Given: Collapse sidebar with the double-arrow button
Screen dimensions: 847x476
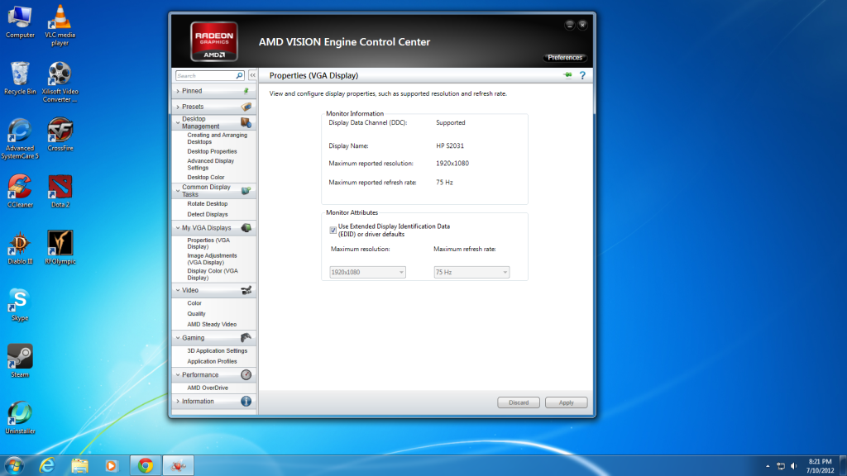Looking at the screenshot, I should point(252,75).
